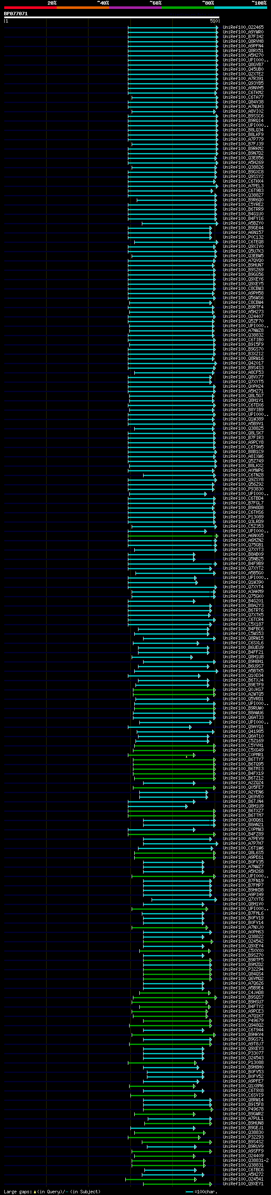Click the "=100char." scale legend text
Image resolution: width=271 pixels, height=1195 pixels.
coord(206,1191)
